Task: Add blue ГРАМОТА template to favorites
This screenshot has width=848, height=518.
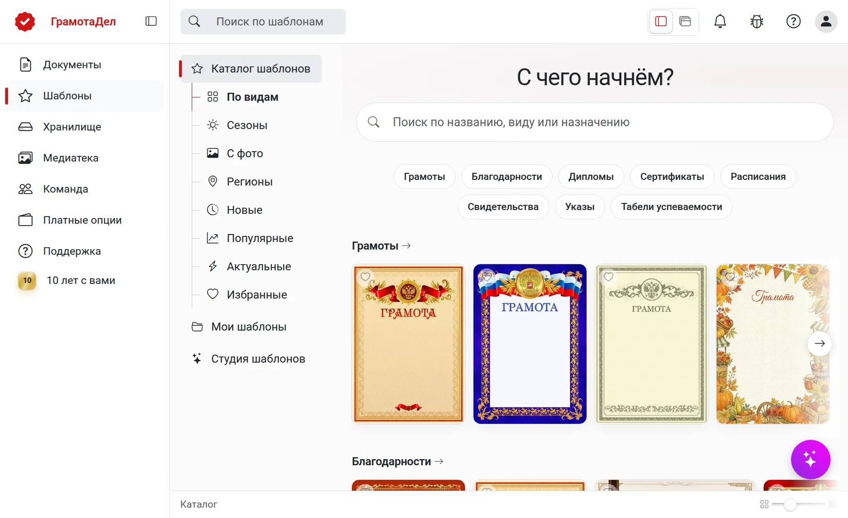Action: 487,277
